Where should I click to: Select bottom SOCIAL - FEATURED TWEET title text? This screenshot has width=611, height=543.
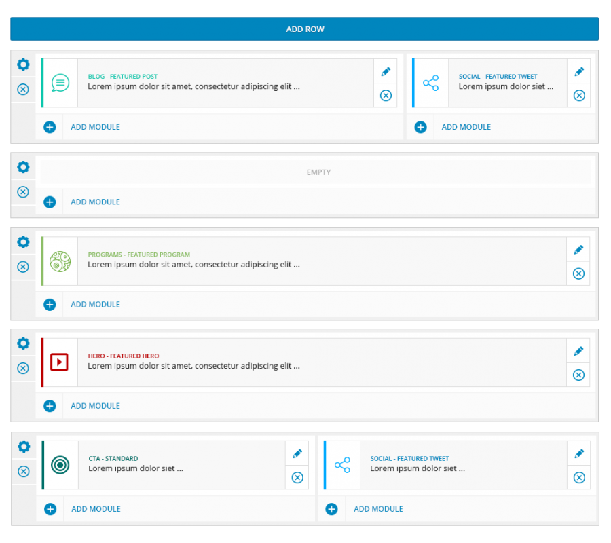pyautogui.click(x=409, y=458)
